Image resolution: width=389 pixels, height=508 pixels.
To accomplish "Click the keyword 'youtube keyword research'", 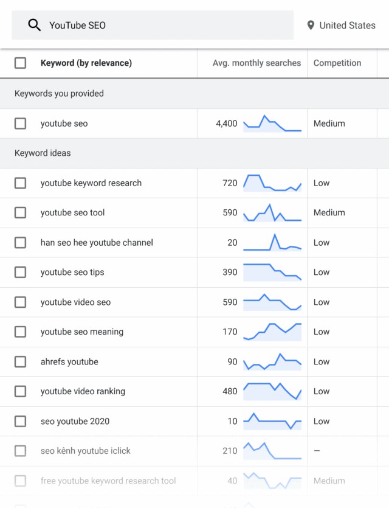I will pyautogui.click(x=91, y=183).
